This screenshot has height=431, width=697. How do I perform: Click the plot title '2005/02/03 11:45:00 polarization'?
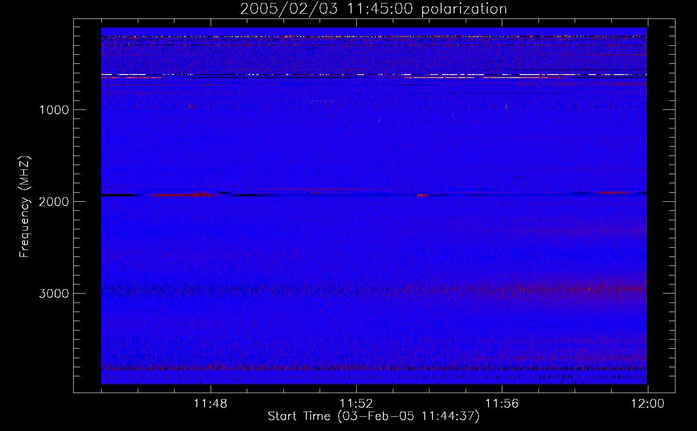pyautogui.click(x=373, y=9)
